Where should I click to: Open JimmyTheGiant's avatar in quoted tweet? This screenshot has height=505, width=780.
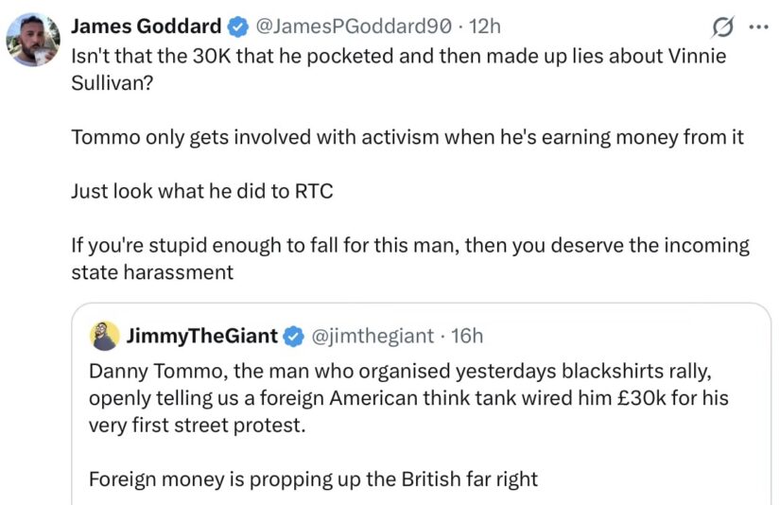click(105, 336)
